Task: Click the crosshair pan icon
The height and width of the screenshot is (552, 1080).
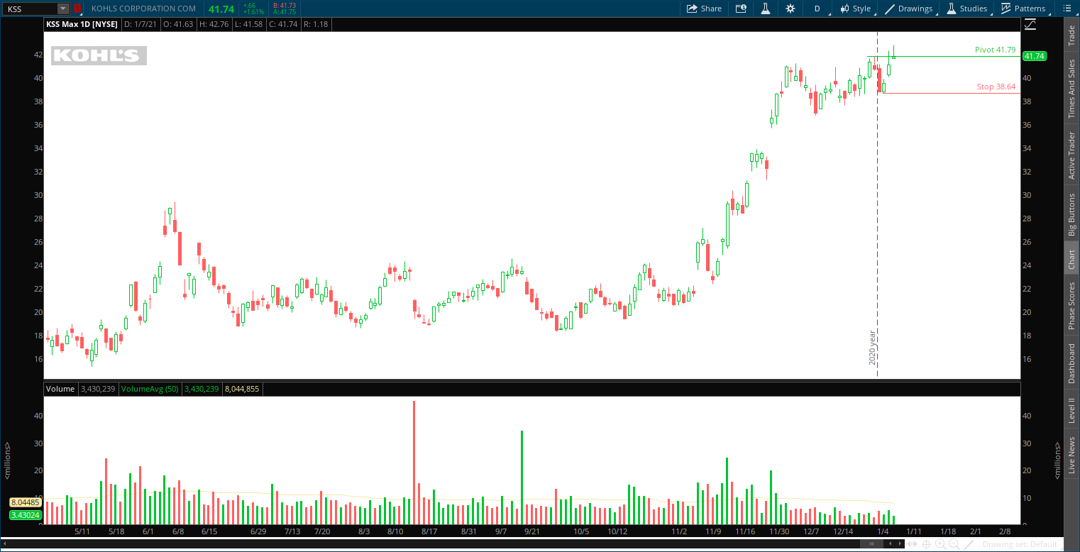Action: click(x=927, y=544)
